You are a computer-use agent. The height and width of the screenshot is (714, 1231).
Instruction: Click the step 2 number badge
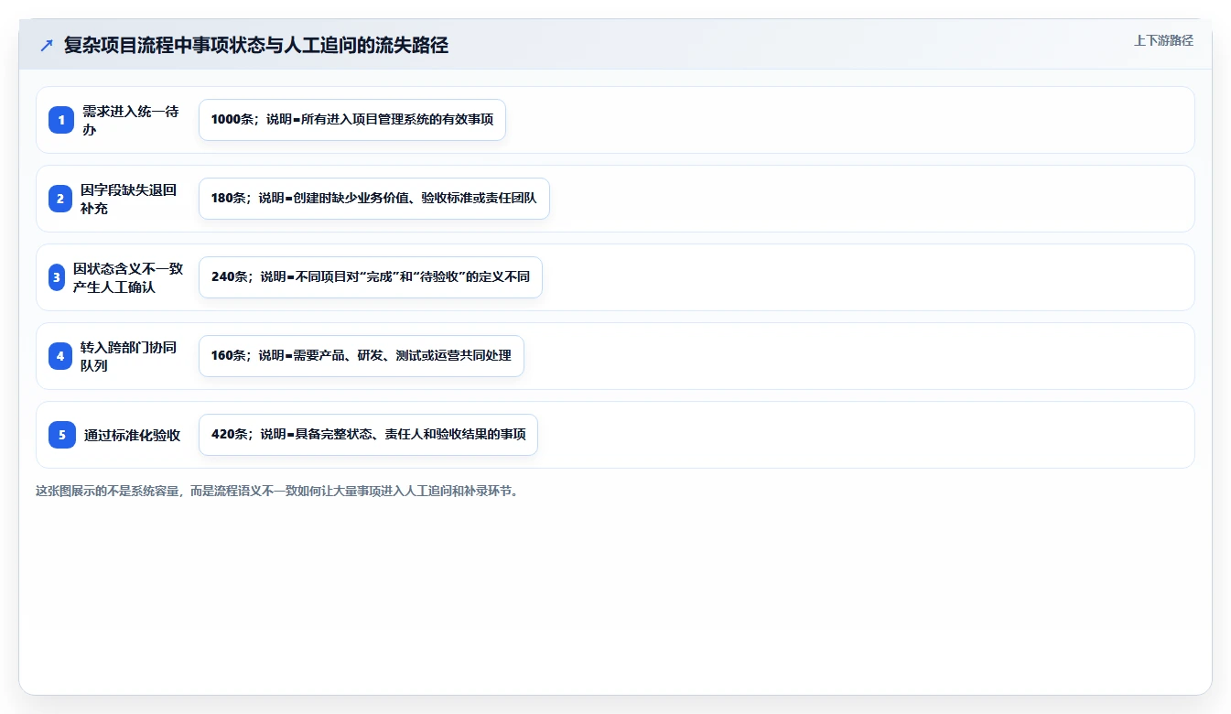(60, 199)
